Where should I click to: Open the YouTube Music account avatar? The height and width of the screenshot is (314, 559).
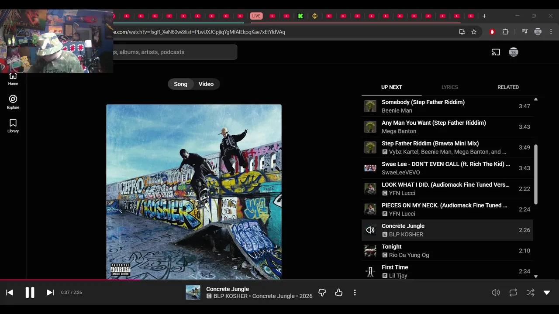514,52
